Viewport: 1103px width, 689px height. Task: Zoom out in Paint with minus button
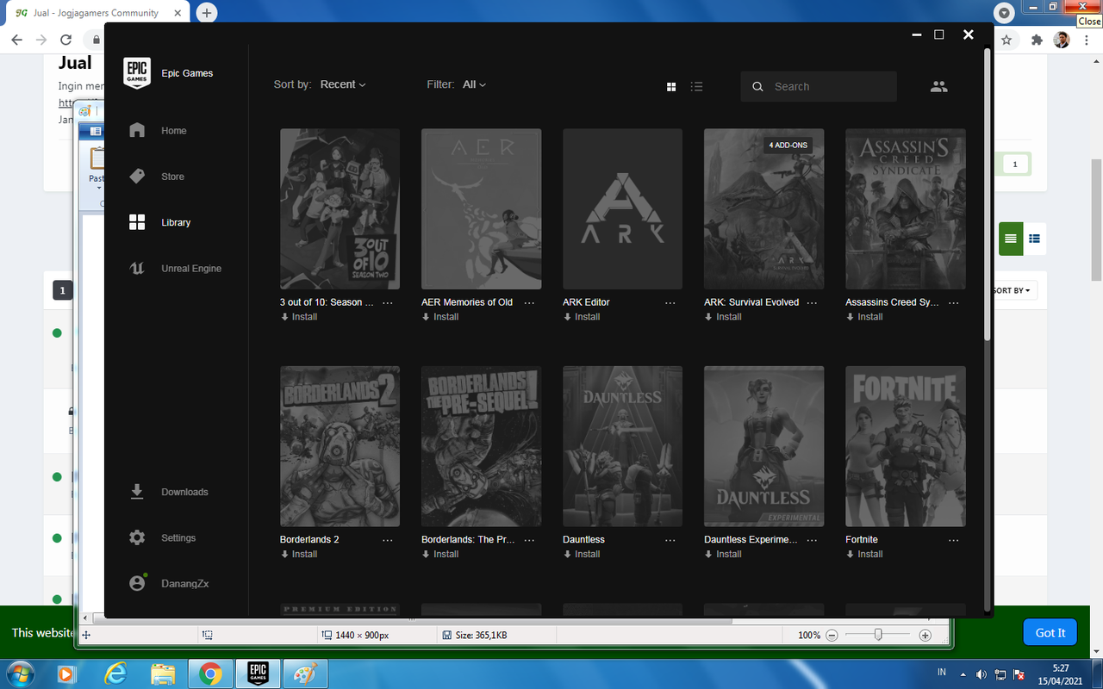[x=832, y=636]
